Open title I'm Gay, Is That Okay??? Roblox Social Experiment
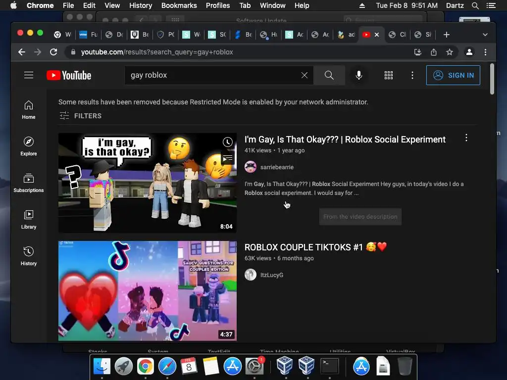The image size is (507, 380). pos(345,140)
